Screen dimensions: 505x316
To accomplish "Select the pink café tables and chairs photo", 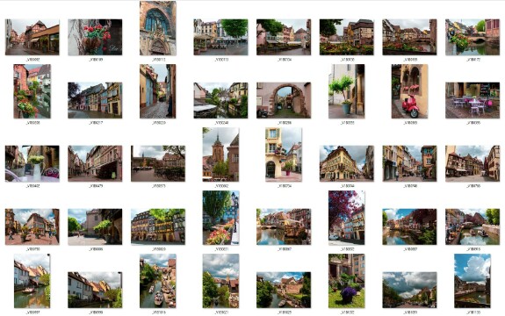I will pos(473,100).
